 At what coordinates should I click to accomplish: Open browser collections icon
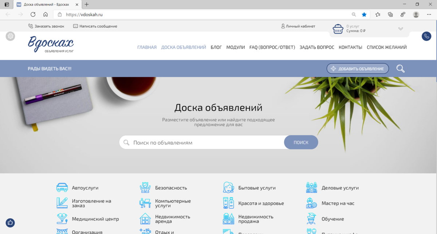(x=390, y=15)
